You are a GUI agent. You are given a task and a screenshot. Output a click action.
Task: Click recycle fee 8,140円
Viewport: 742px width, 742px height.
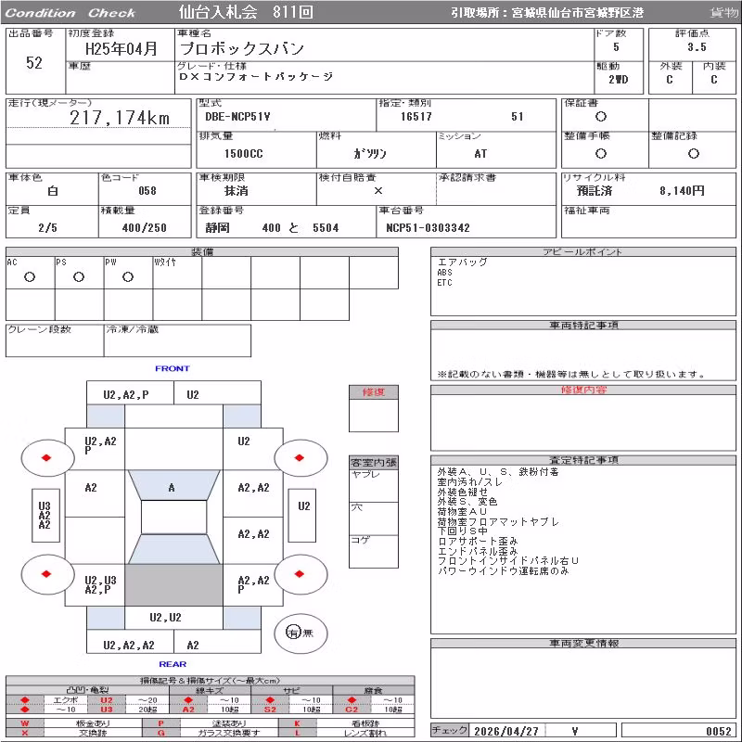coord(682,191)
